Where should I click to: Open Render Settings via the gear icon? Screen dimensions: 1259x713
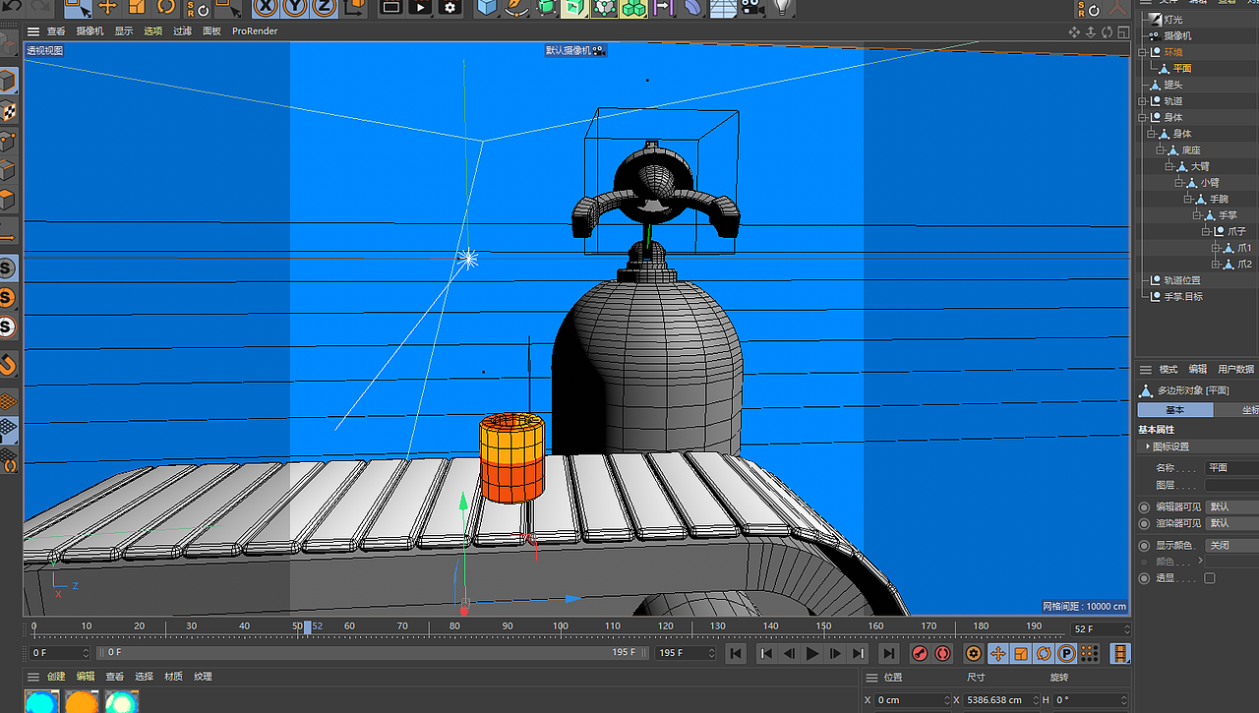tap(449, 8)
